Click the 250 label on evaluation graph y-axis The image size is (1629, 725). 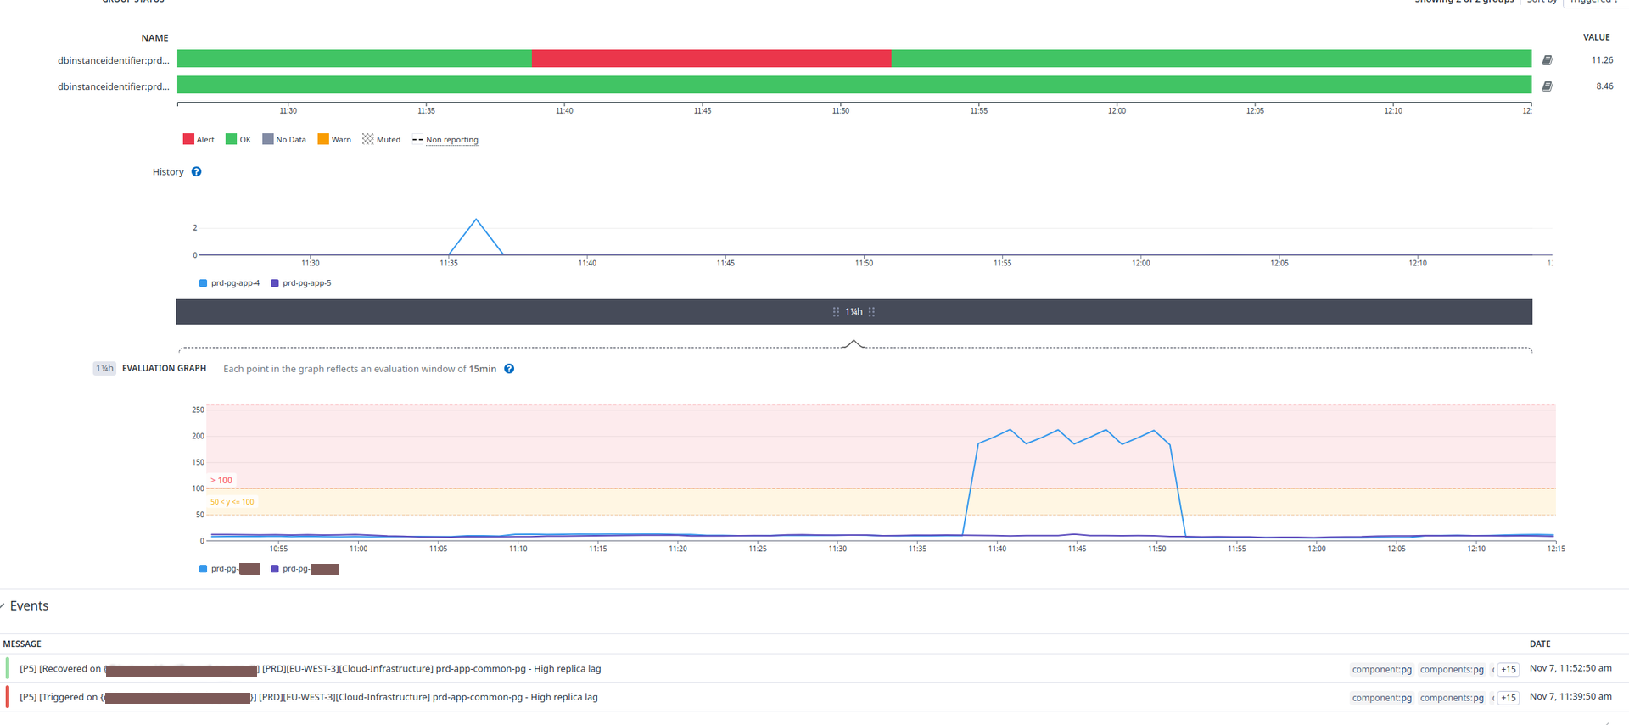coord(198,410)
